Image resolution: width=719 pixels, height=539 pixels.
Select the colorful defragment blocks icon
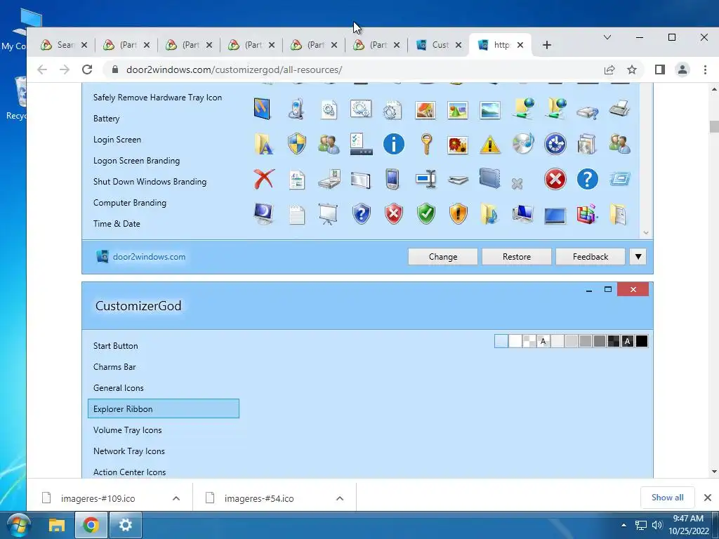tap(588, 213)
